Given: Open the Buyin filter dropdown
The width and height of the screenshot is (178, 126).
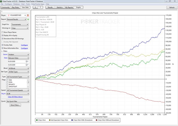Looking at the screenshot, I should tap(18, 94).
